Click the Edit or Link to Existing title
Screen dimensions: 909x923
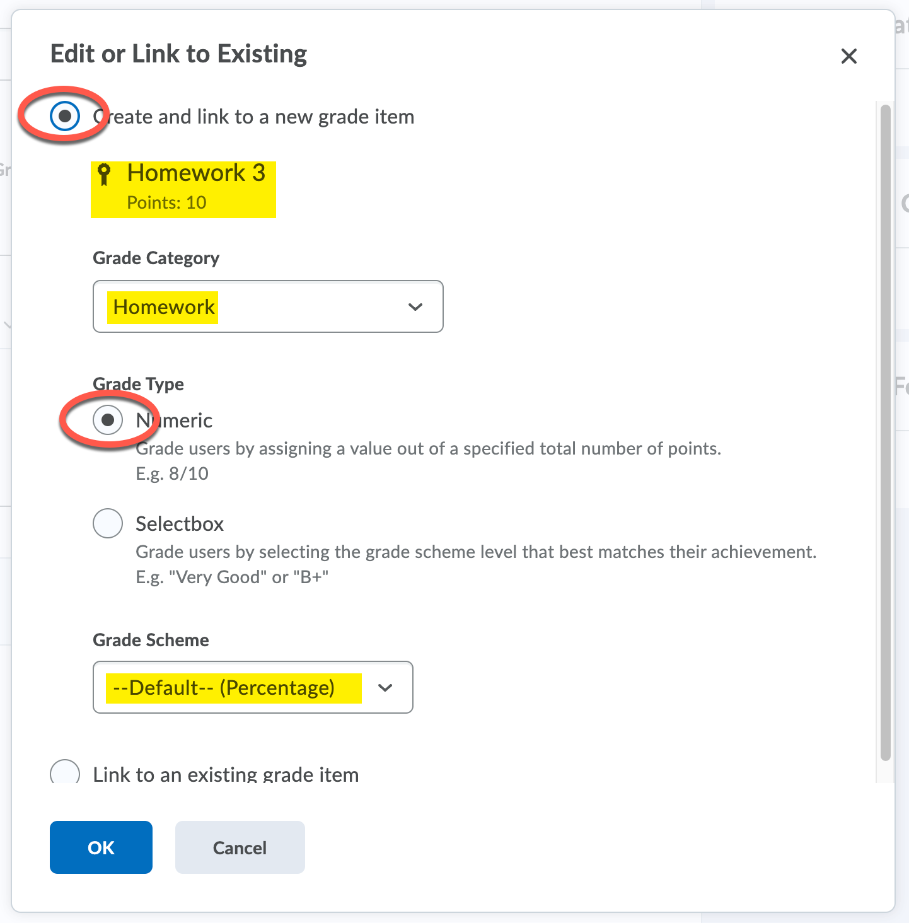178,54
